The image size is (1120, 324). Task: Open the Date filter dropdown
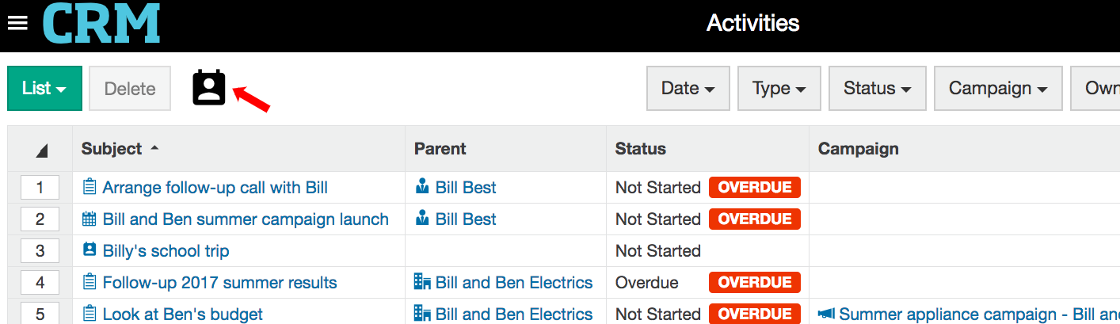(688, 88)
